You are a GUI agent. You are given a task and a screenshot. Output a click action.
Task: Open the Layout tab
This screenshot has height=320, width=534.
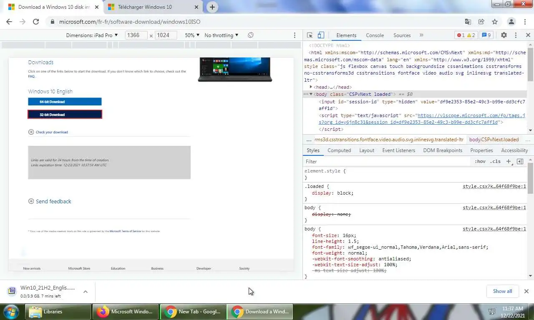coord(367,150)
